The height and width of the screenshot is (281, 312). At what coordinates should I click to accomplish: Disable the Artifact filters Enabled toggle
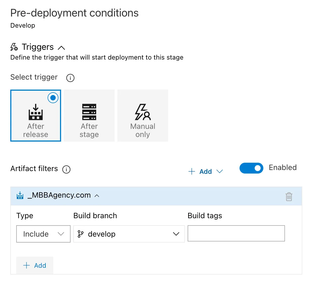click(251, 168)
